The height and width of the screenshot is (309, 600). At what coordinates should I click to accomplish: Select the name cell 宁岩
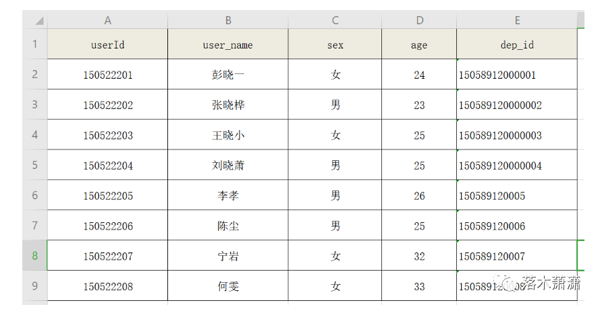[x=228, y=256]
